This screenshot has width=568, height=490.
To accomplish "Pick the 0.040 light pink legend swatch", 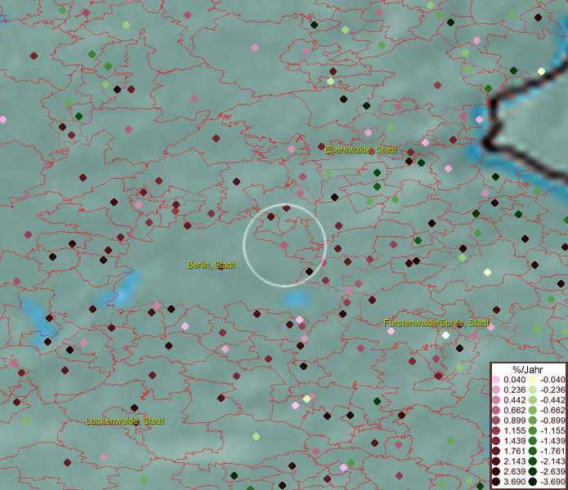I will coord(496,380).
